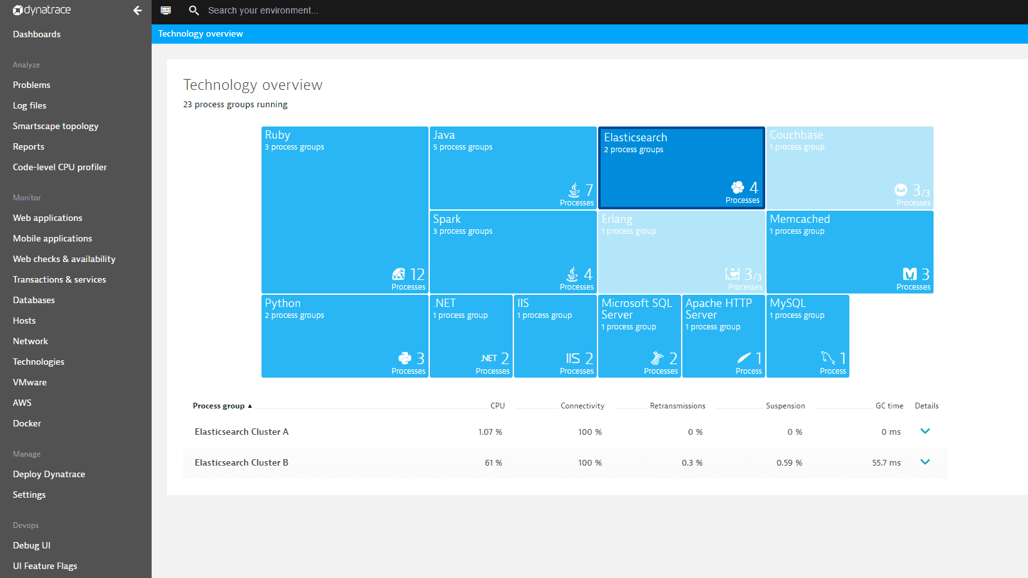Viewport: 1028px width, 578px height.
Task: Click the Couchbase icon in its tile
Action: click(901, 190)
